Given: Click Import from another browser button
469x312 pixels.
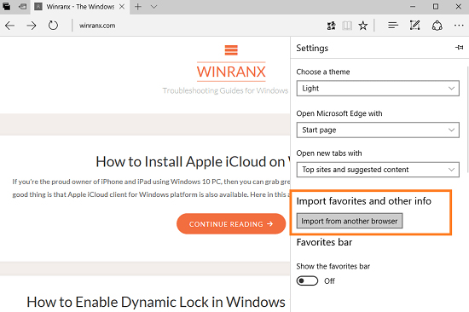Looking at the screenshot, I should pos(350,221).
